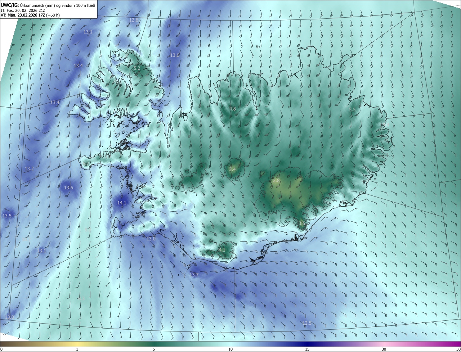Viewport: 461px width, 352px height.
Task: Click the 4.1 value on the southern glacier
Action: [x=222, y=250]
